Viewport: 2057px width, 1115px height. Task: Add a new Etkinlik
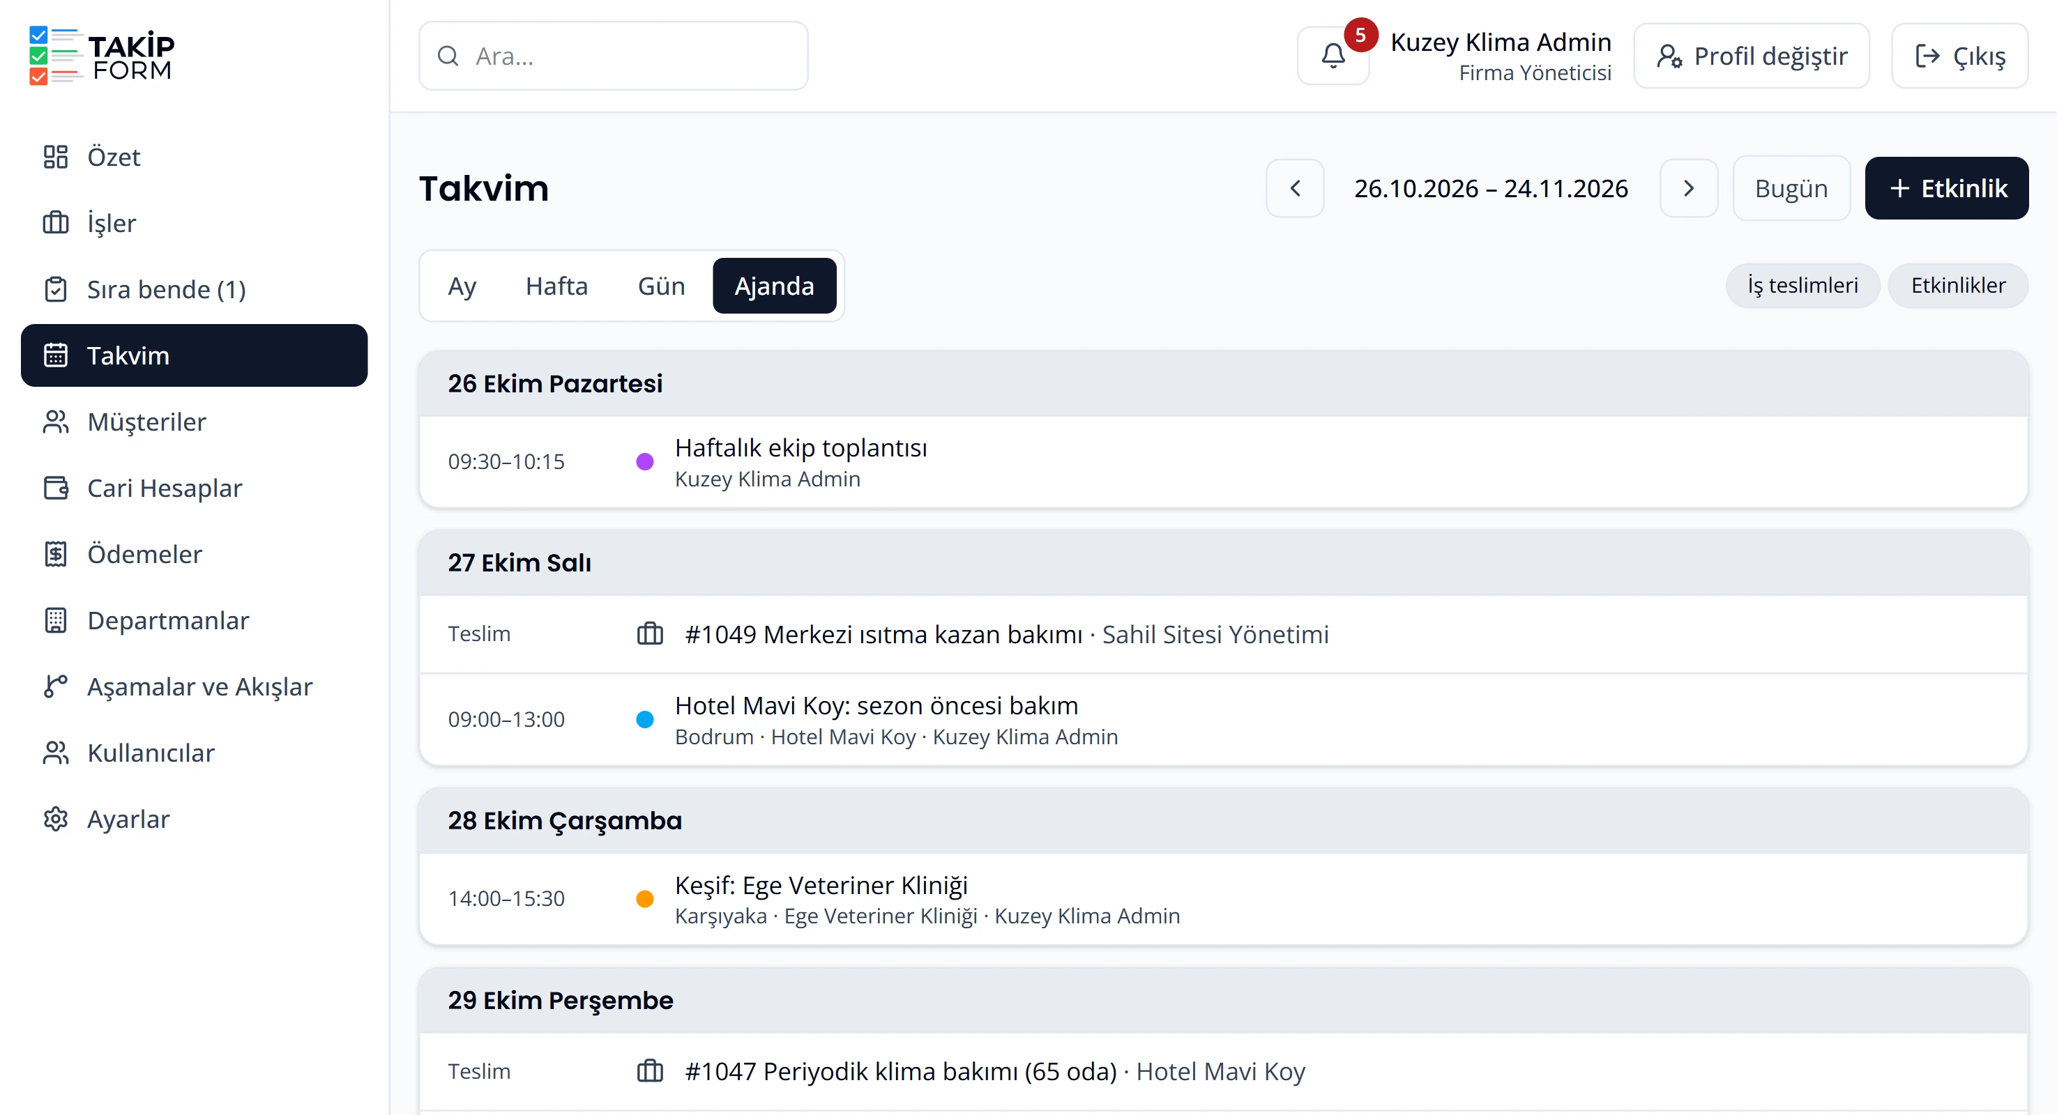[x=1946, y=188]
